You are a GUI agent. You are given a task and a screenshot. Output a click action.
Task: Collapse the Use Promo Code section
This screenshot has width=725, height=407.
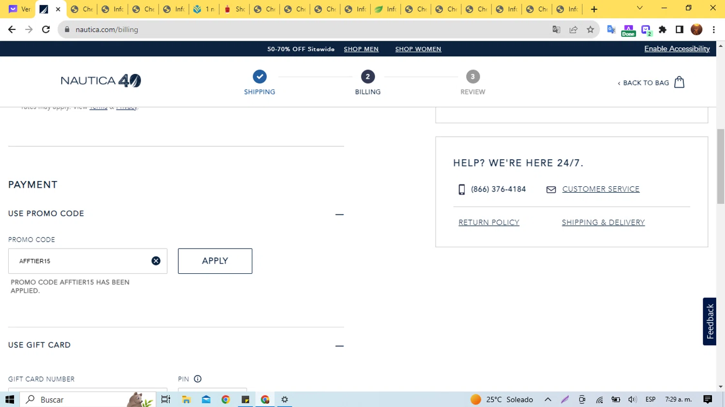pyautogui.click(x=339, y=214)
